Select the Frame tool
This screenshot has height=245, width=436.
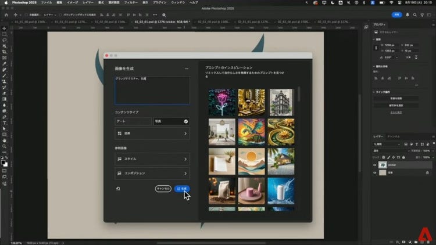coord(4,58)
